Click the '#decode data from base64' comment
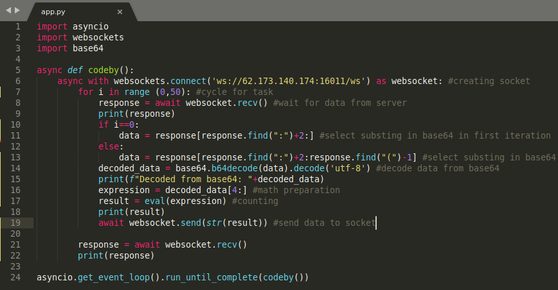This screenshot has height=290, width=558. coord(438,168)
